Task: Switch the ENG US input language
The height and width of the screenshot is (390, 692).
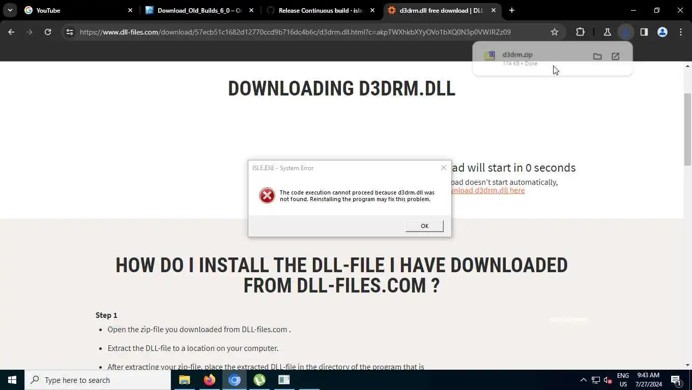Action: pyautogui.click(x=623, y=380)
